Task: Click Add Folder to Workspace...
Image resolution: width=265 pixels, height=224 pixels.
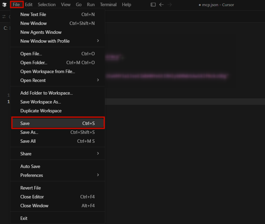Action: point(47,93)
